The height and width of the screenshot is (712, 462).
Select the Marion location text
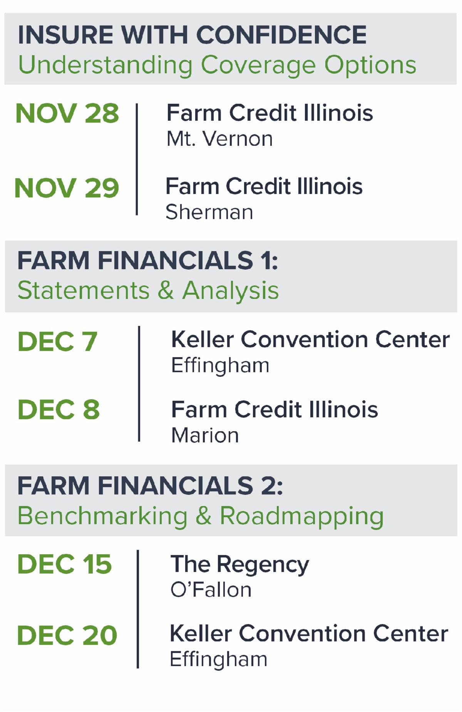click(x=205, y=435)
